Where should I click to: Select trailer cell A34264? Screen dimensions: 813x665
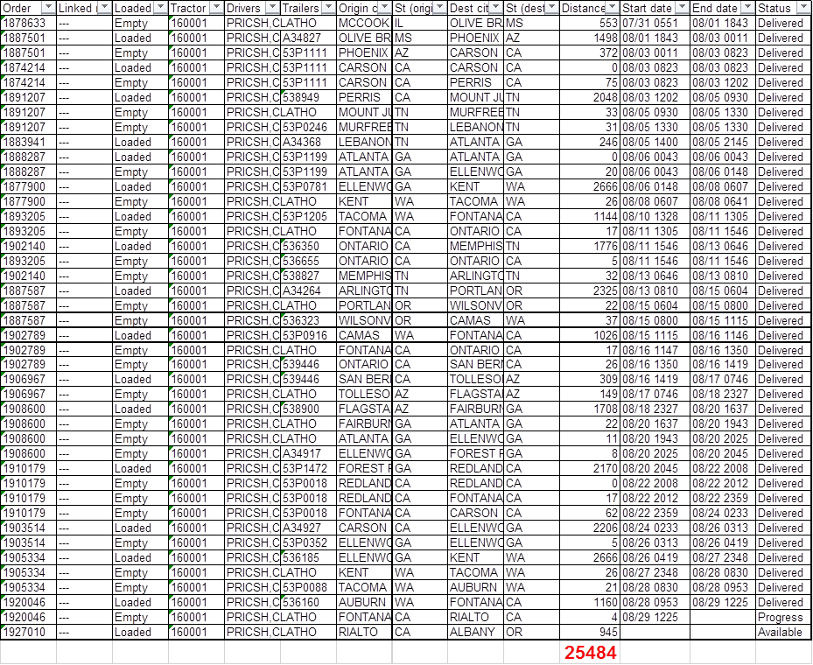coord(308,290)
